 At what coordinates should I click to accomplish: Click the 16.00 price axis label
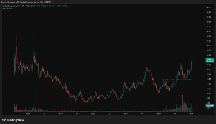209,79
